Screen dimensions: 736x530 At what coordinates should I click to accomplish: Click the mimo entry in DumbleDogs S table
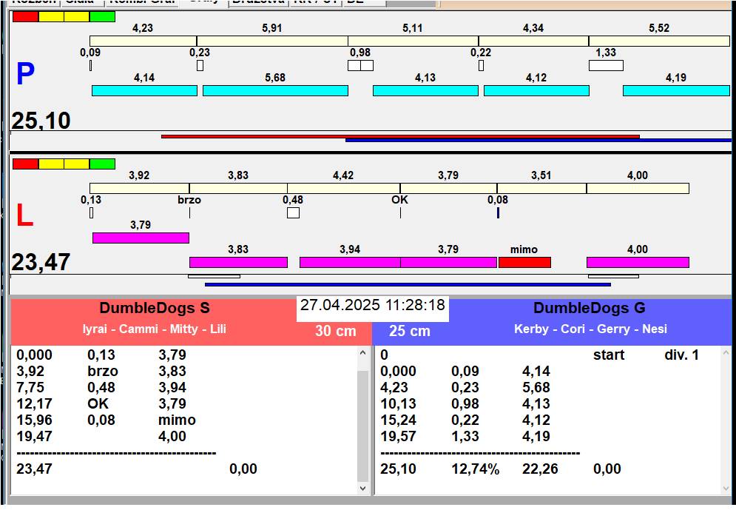[x=177, y=420]
